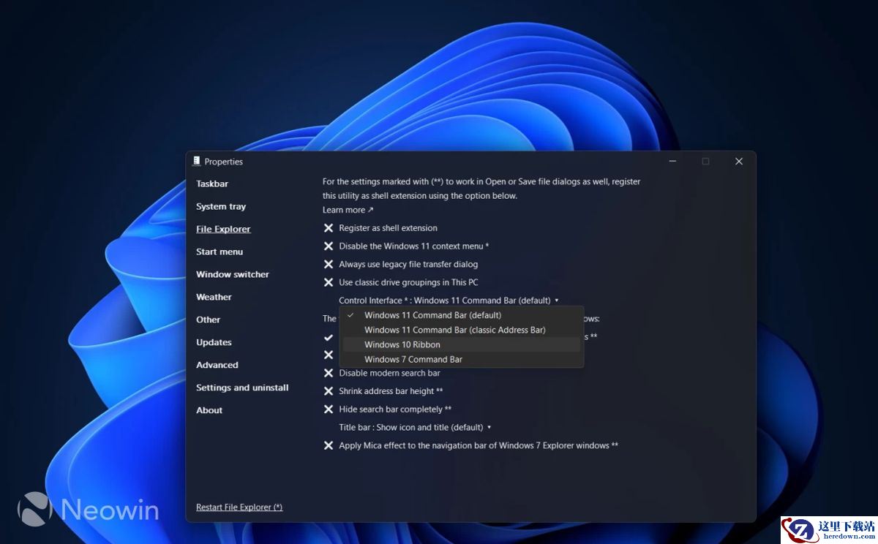Select Windows 11 Command Bar (default) entry

tap(432, 315)
